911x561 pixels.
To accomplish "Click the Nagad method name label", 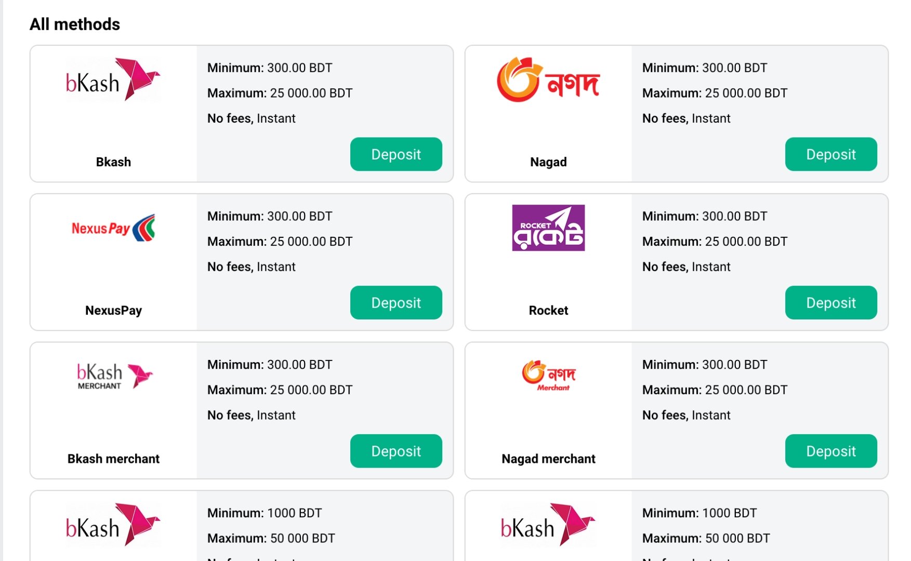I will [x=548, y=162].
